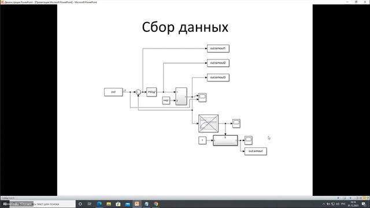This screenshot has height=208, width=370.
Task: Focus the taskbar search text field
Action: 42,204
